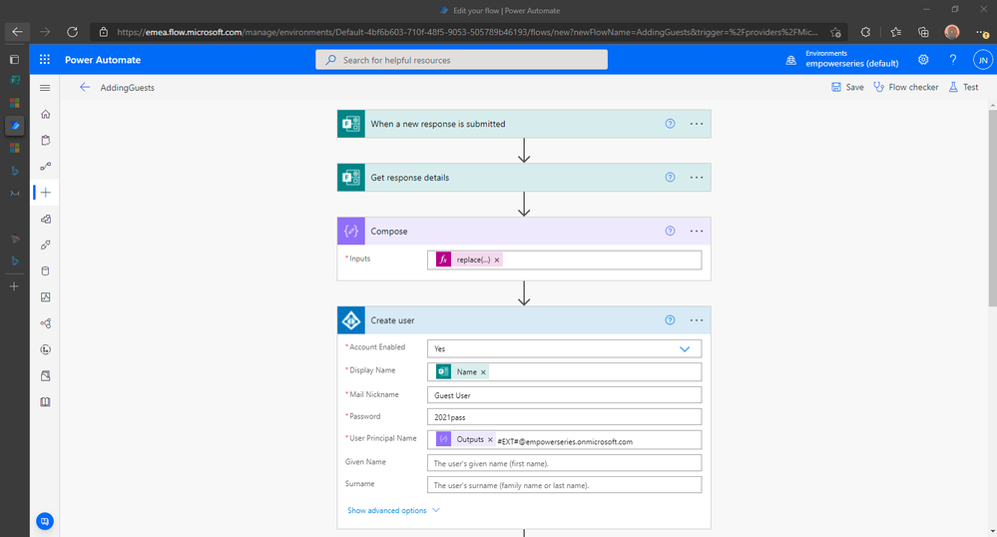Open the Microsoft Forms trigger icon
The image size is (997, 537).
point(351,124)
